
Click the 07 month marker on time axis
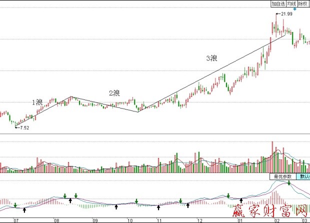point(16,220)
